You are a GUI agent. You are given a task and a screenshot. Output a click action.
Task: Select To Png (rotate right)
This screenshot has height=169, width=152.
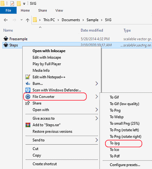pos(126,136)
